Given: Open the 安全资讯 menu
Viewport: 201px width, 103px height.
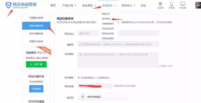Looking at the screenshot, I should [x=87, y=6].
